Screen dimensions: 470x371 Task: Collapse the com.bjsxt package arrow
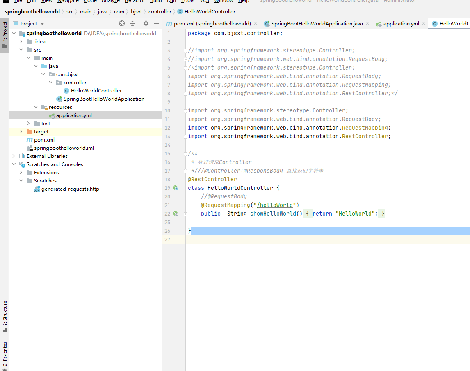click(43, 74)
